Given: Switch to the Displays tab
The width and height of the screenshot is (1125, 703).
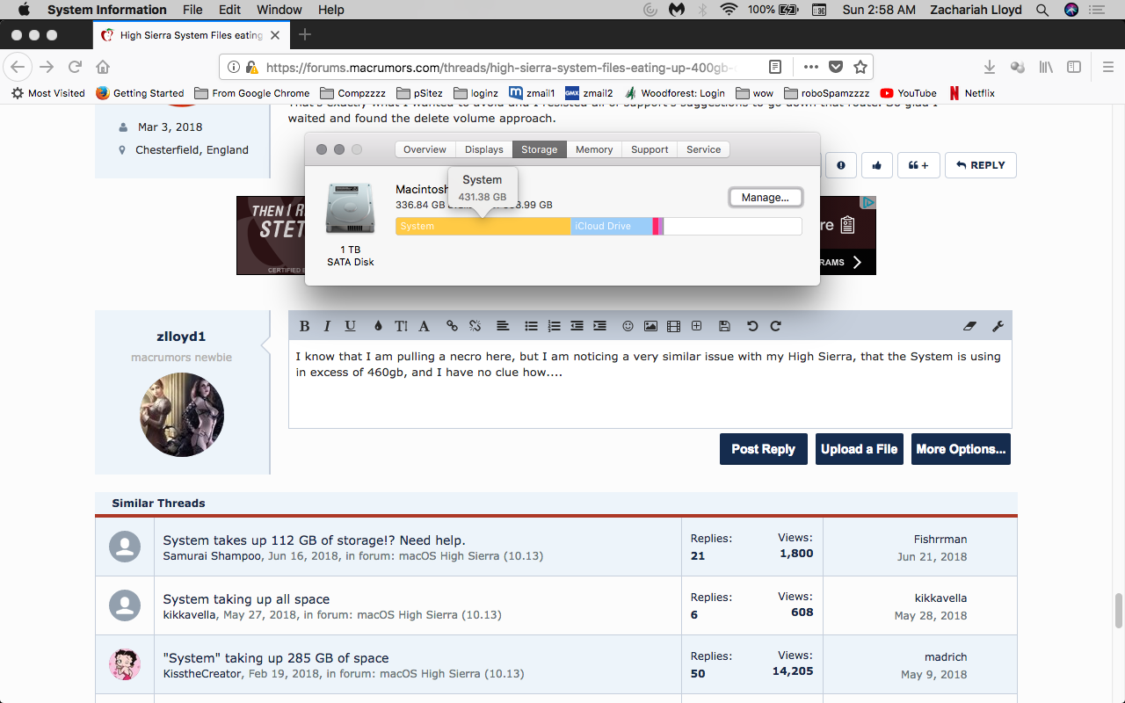Looking at the screenshot, I should 484,149.
